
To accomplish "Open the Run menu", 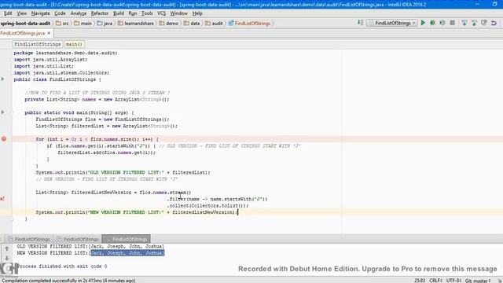I will tap(132, 13).
